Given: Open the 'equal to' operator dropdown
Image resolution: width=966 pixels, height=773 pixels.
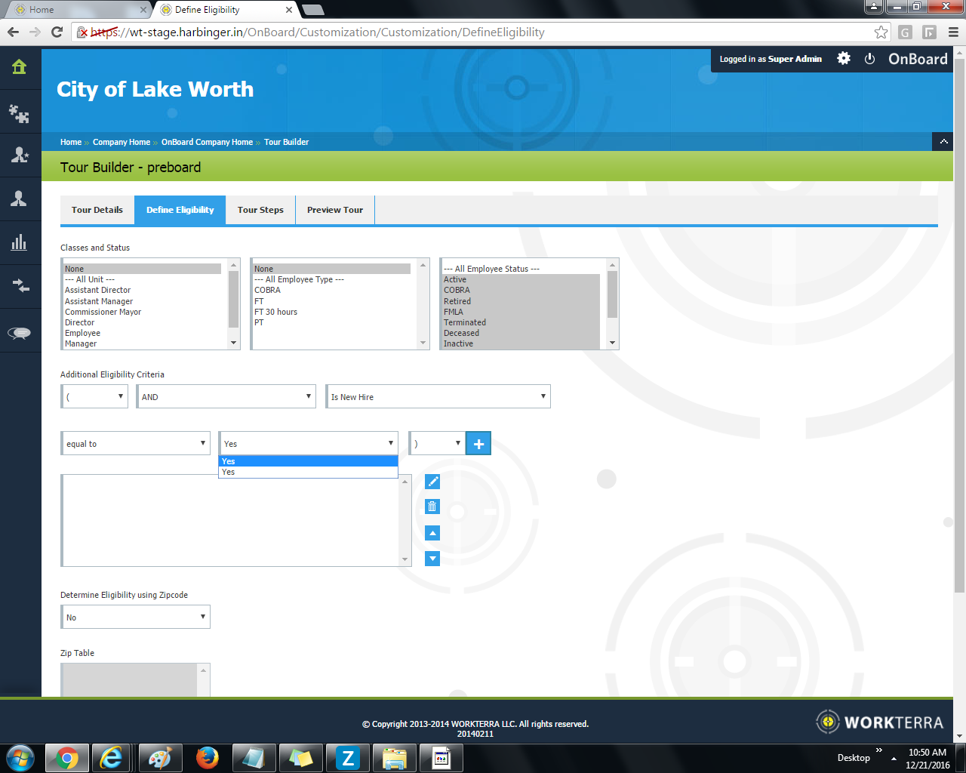Looking at the screenshot, I should pyautogui.click(x=136, y=444).
